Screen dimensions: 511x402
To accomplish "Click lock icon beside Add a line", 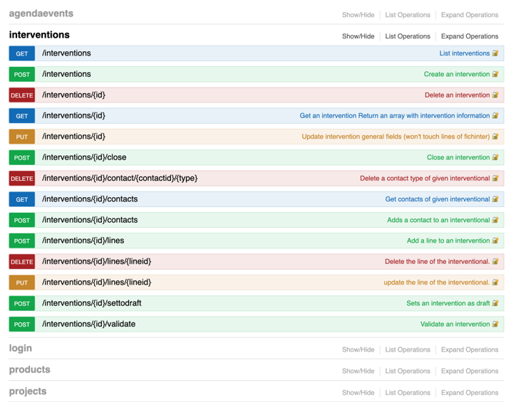I will [x=495, y=240].
